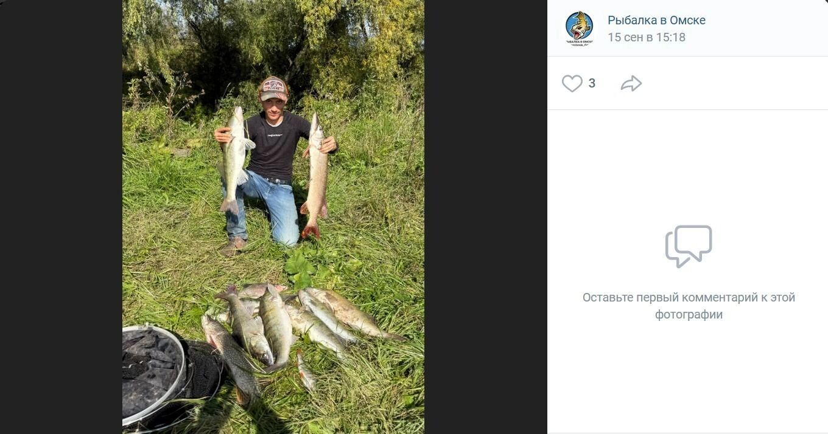Image resolution: width=828 pixels, height=434 pixels.
Task: Open the Рыбалка в Омске group page
Action: [656, 20]
